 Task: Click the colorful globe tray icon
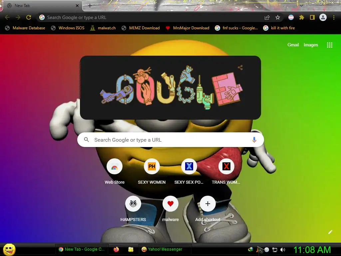point(251,249)
